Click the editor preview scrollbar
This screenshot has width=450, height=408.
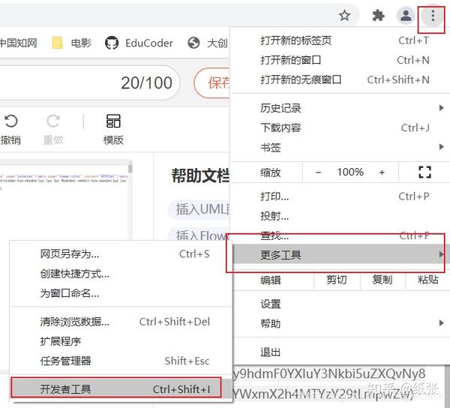130,201
